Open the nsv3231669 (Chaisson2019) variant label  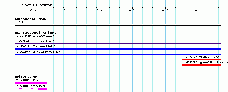(x=35, y=36)
